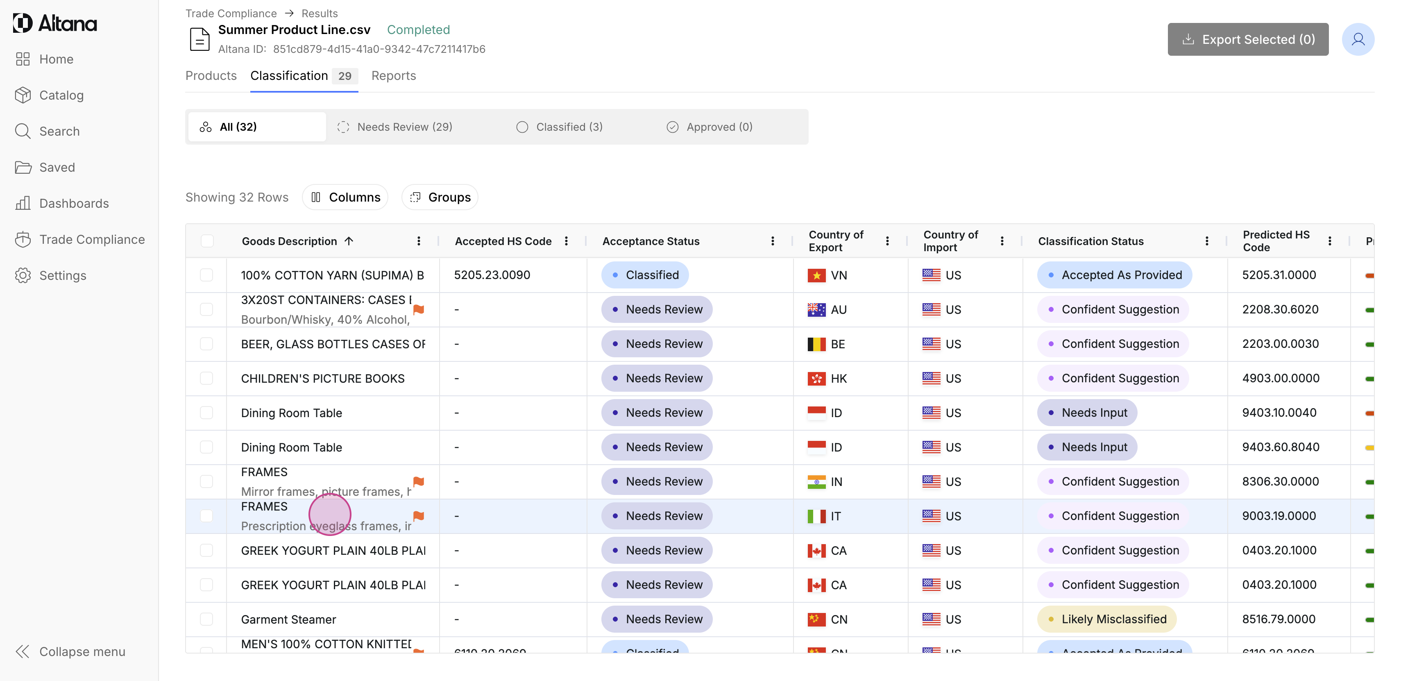1401x681 pixels.
Task: Open Classification Status column options
Action: tap(1206, 241)
